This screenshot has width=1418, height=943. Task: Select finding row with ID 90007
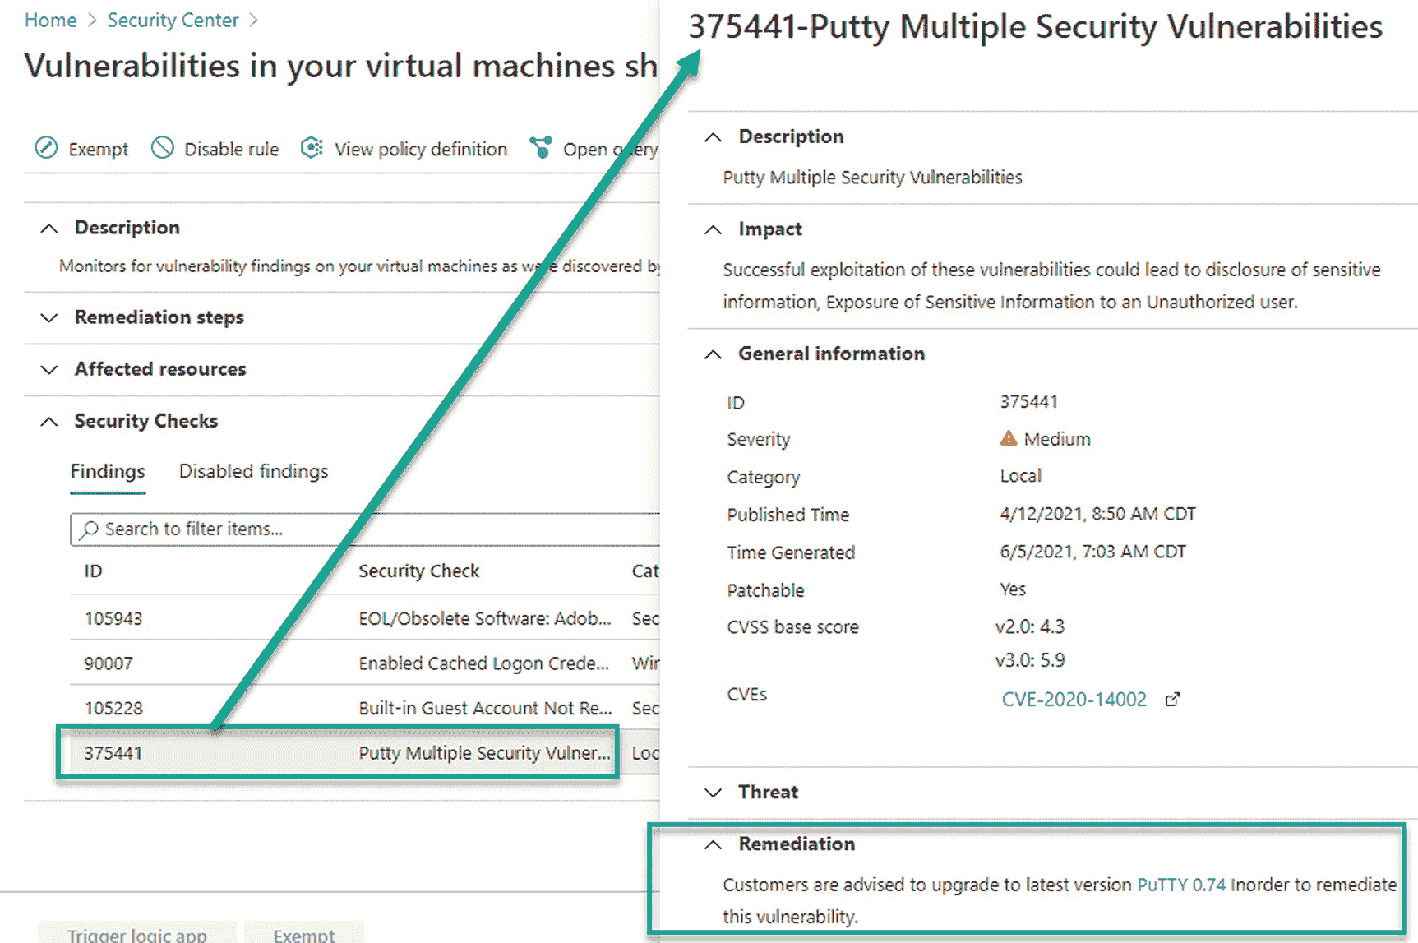[x=365, y=663]
